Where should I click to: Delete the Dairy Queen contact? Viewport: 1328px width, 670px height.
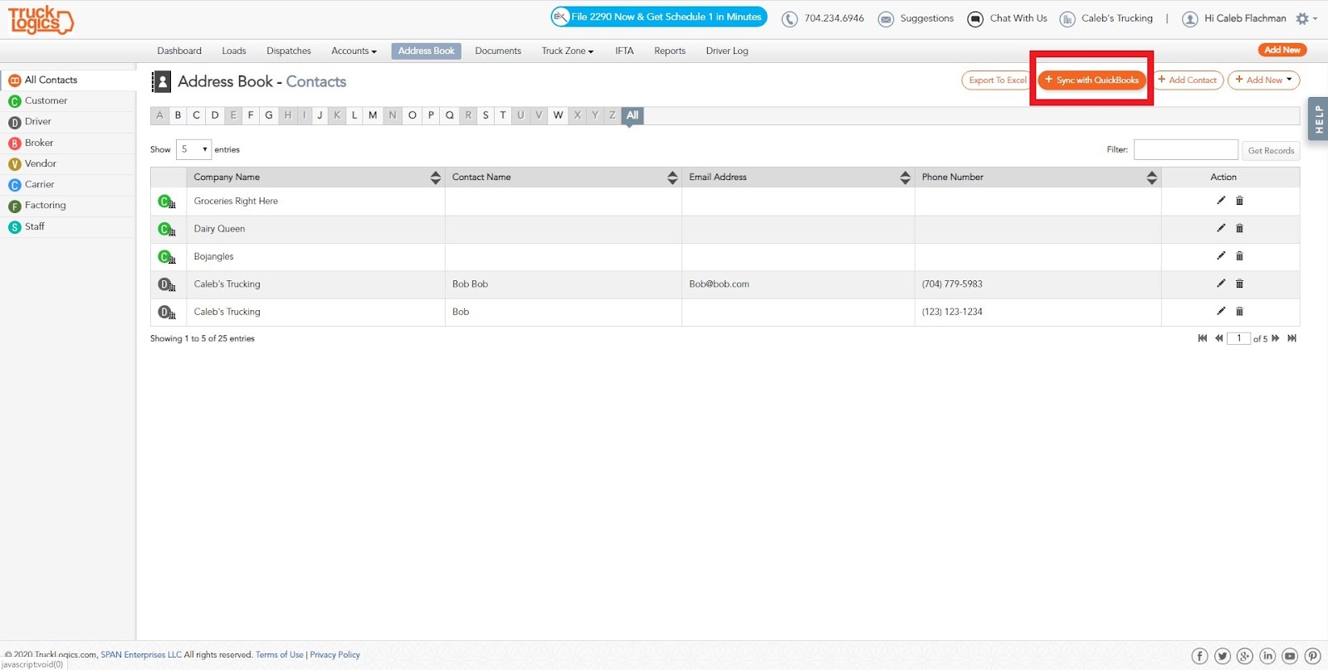point(1239,228)
